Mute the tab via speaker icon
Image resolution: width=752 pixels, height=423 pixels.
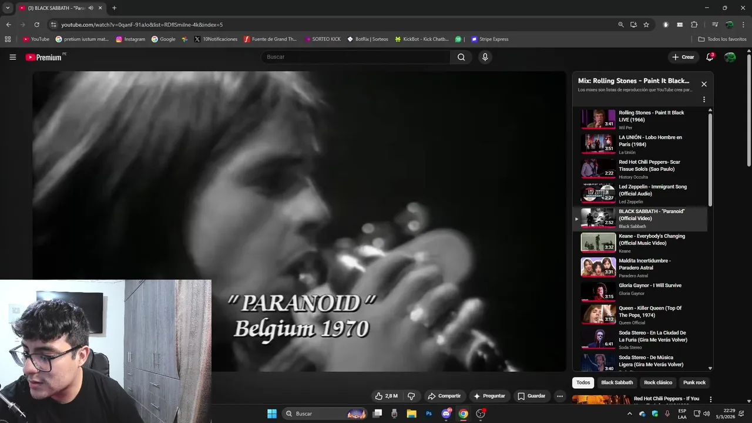click(x=90, y=8)
